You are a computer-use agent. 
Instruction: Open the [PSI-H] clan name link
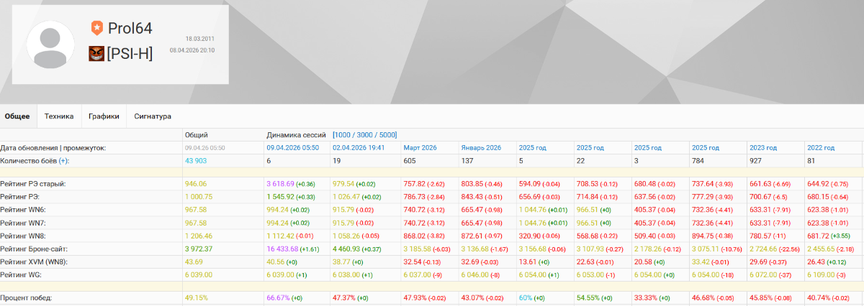[130, 53]
